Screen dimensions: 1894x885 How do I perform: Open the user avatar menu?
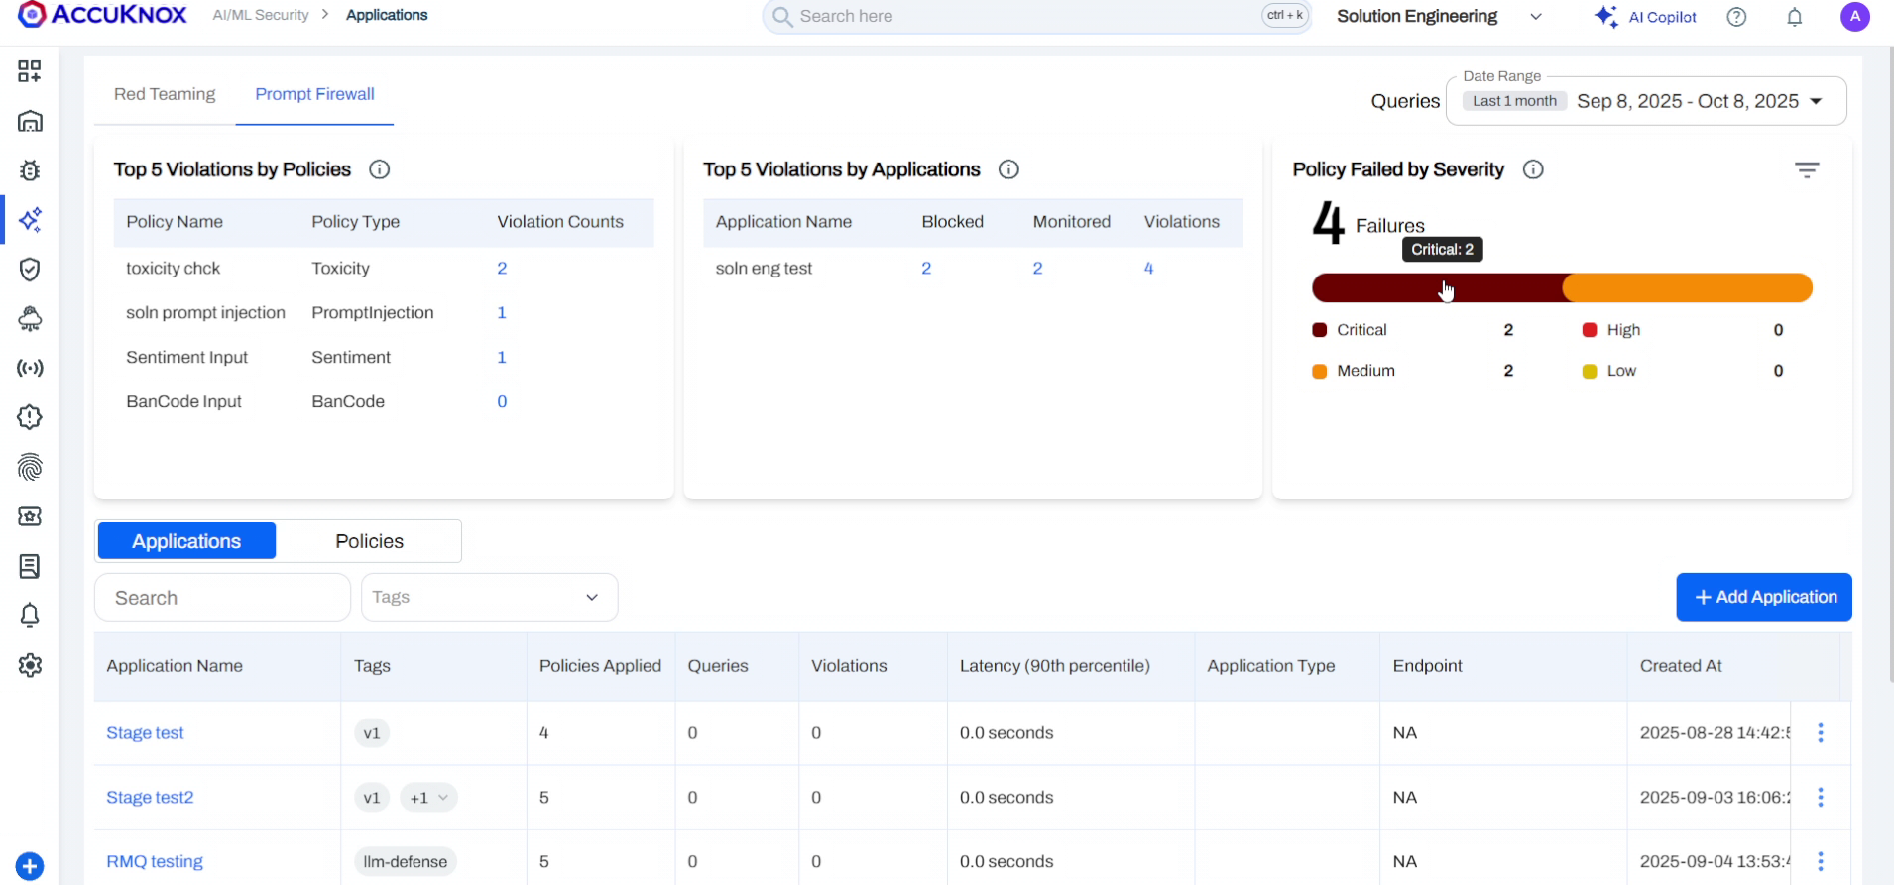coord(1855,16)
